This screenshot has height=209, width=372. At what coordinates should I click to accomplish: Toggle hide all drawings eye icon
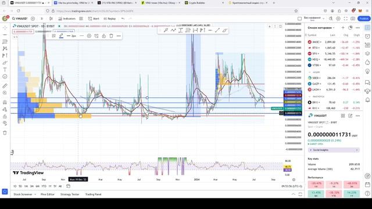coord(5,123)
